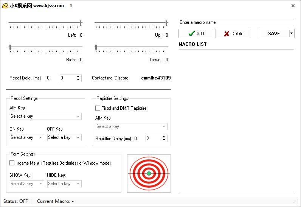
Task: Click the macro name input field
Action: [236, 22]
